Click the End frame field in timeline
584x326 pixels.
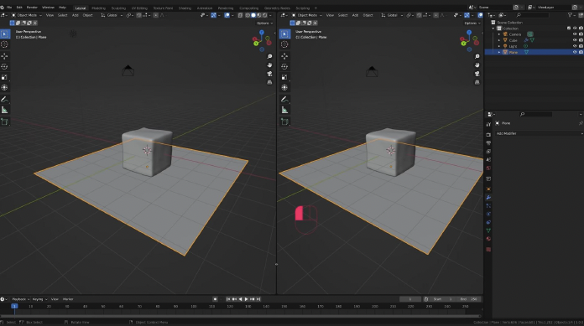coord(469,299)
